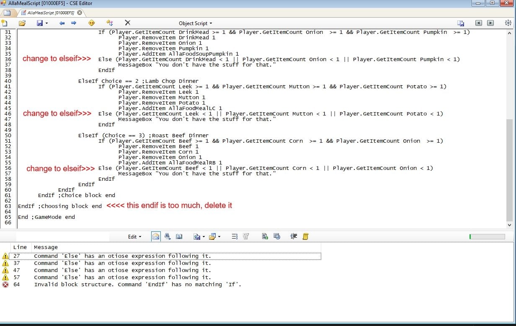Click the code line 'ElseIf Choice == 2 ;Lamb Chop Dinner'
Image resolution: width=516 pixels, height=326 pixels.
click(138, 81)
